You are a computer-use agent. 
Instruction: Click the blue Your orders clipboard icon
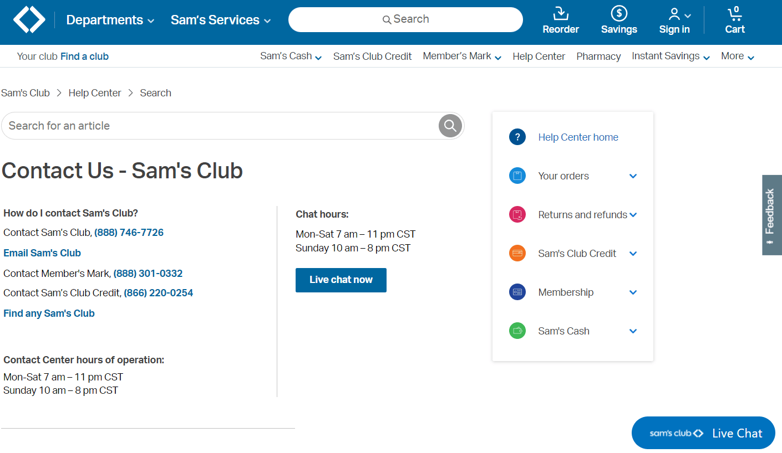point(517,176)
